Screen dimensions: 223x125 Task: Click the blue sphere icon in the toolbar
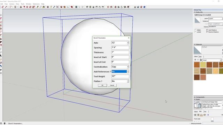(144, 7)
